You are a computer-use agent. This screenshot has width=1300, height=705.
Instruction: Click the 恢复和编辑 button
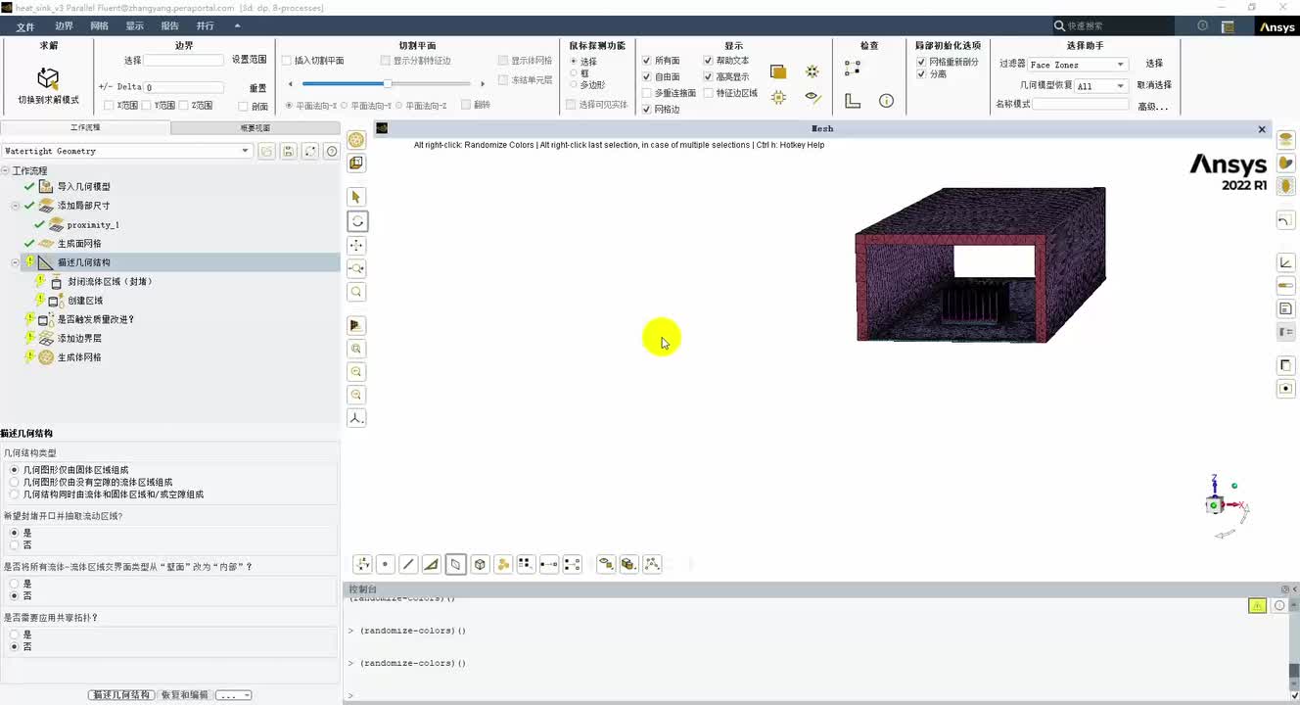pos(185,695)
